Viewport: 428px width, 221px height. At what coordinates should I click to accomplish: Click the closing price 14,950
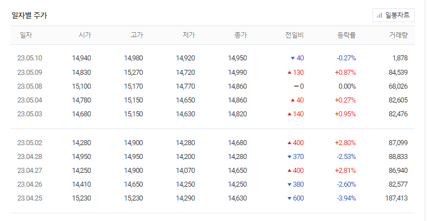pyautogui.click(x=238, y=58)
